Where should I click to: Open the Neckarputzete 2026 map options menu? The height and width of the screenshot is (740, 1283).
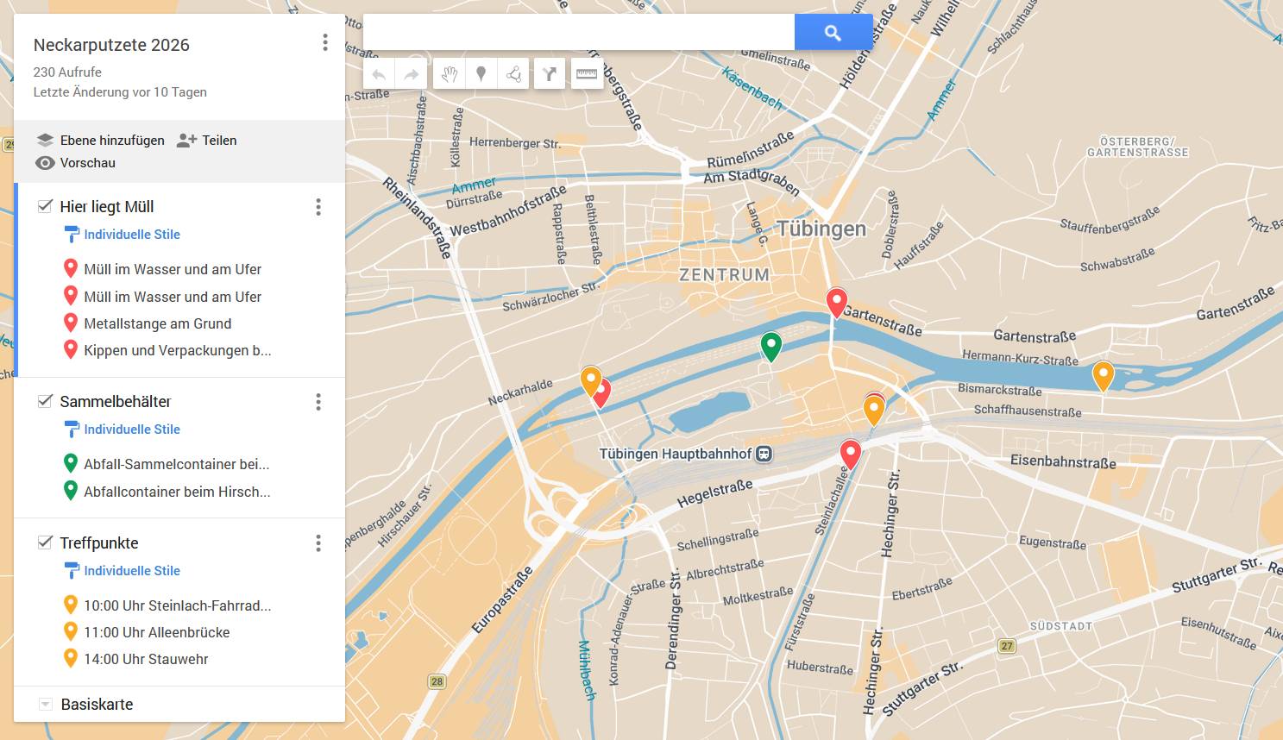tap(325, 42)
